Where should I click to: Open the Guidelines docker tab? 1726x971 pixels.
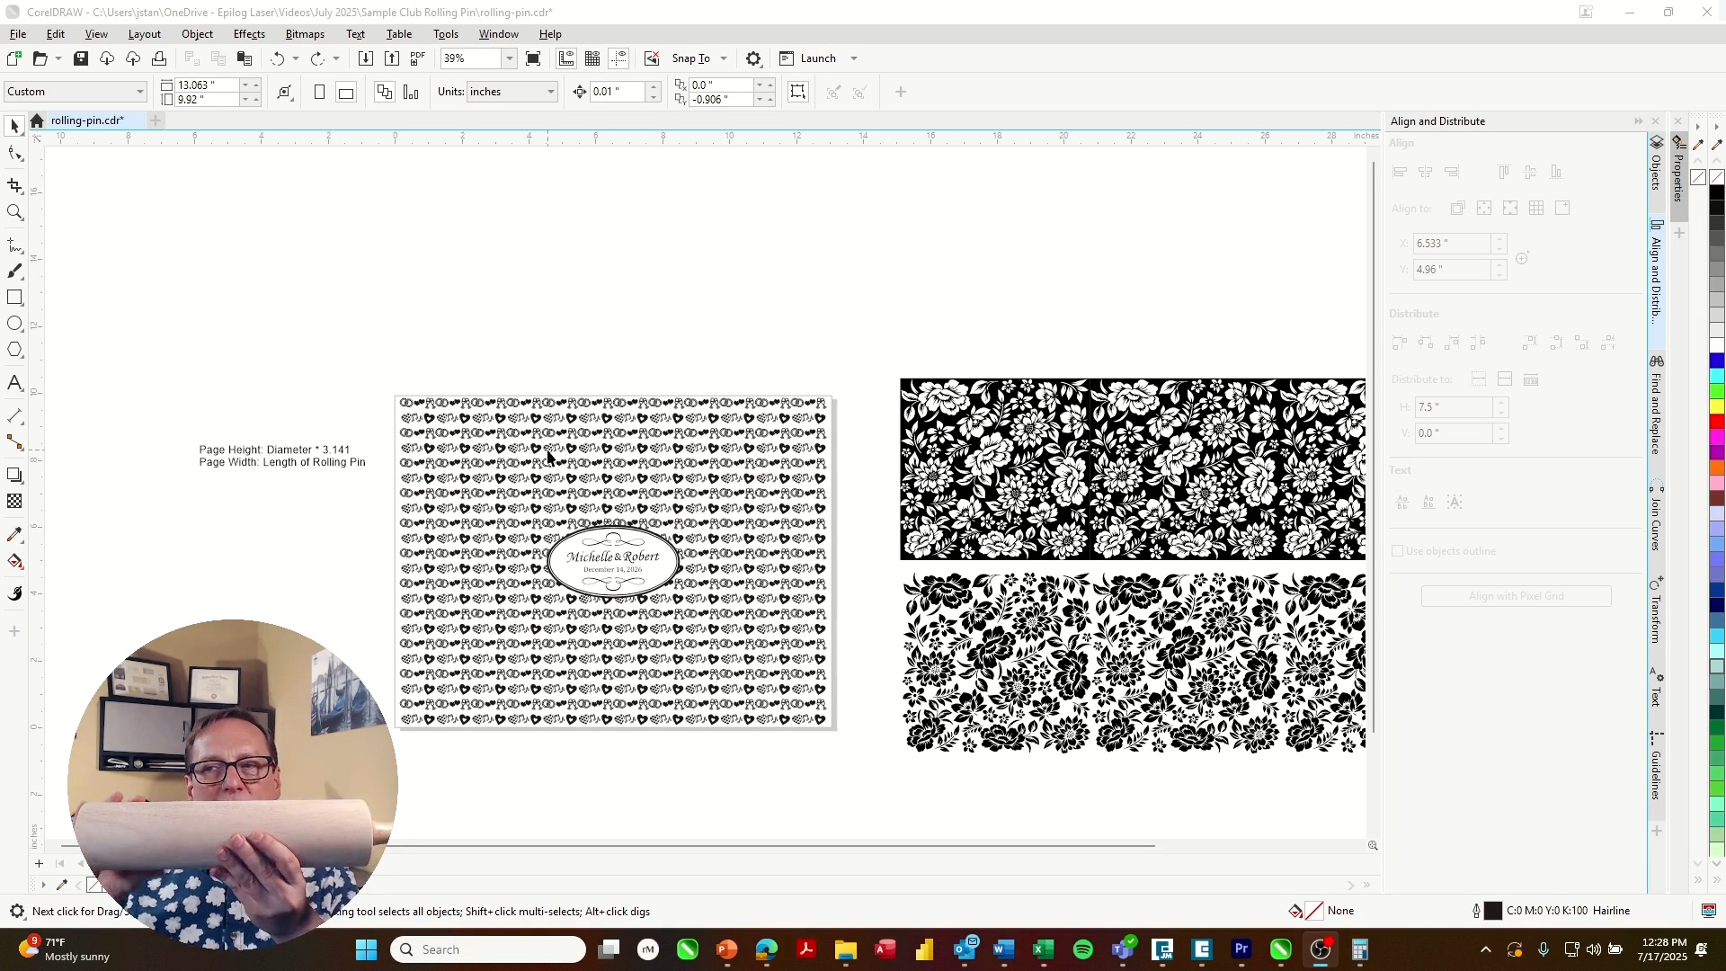(x=1656, y=766)
